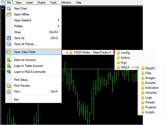Screen dimensions: 167x125
Task: Open the File menu
Action: pos(9,2)
